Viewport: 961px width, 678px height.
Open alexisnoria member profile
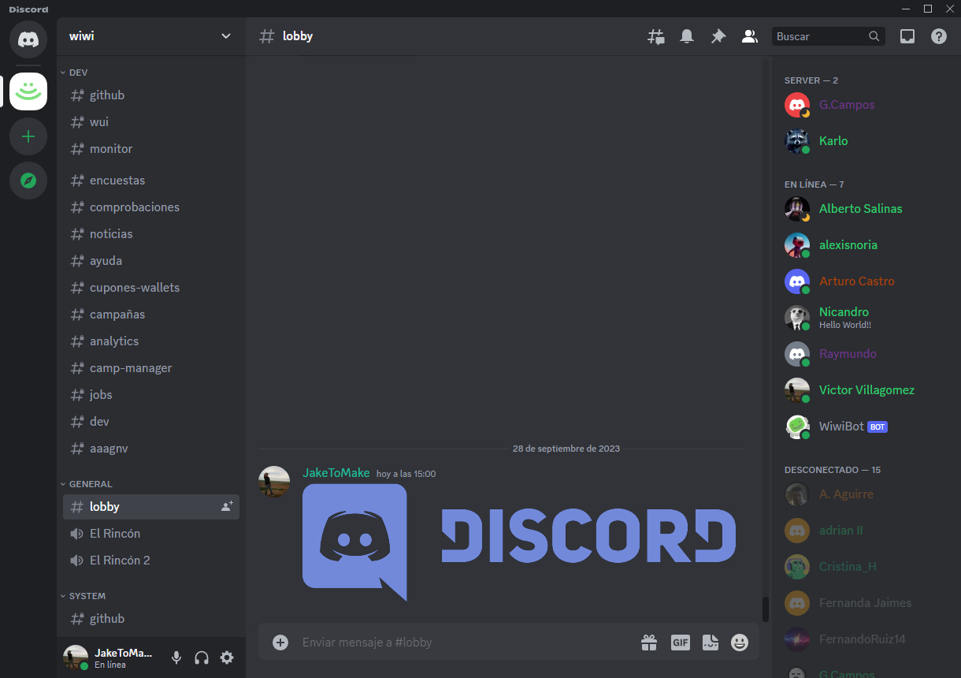coord(865,245)
